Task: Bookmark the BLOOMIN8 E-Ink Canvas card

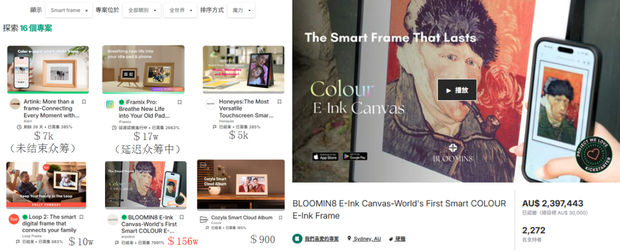Action: (x=181, y=217)
